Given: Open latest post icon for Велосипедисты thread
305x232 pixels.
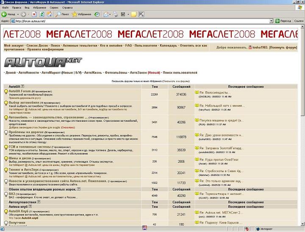Looking at the screenshot, I should (x=197, y=92).
